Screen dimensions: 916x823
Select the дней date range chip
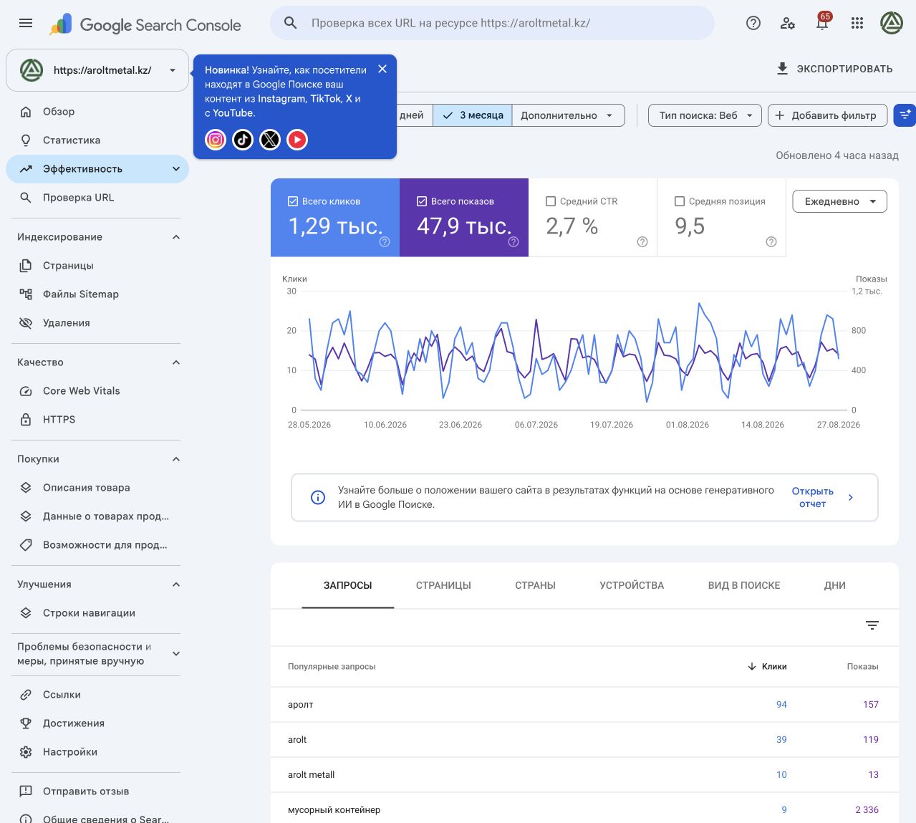tap(414, 115)
